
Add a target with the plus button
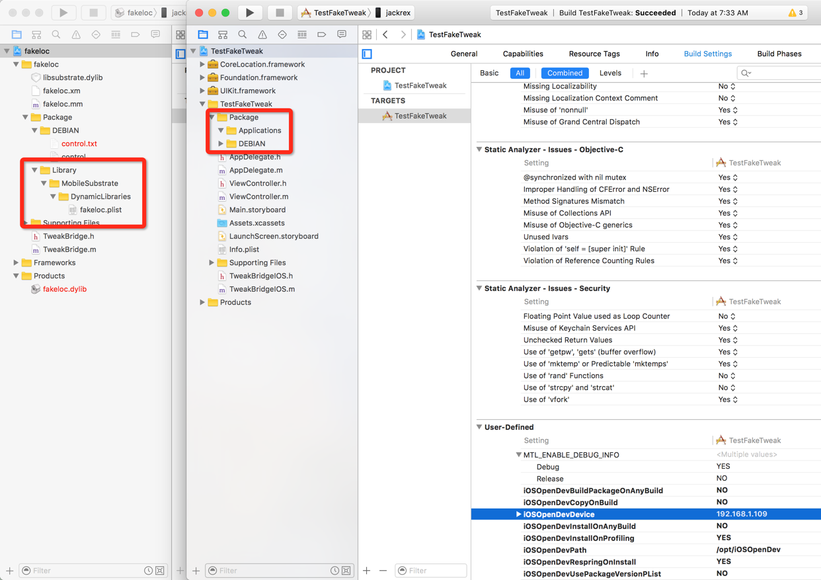(367, 570)
